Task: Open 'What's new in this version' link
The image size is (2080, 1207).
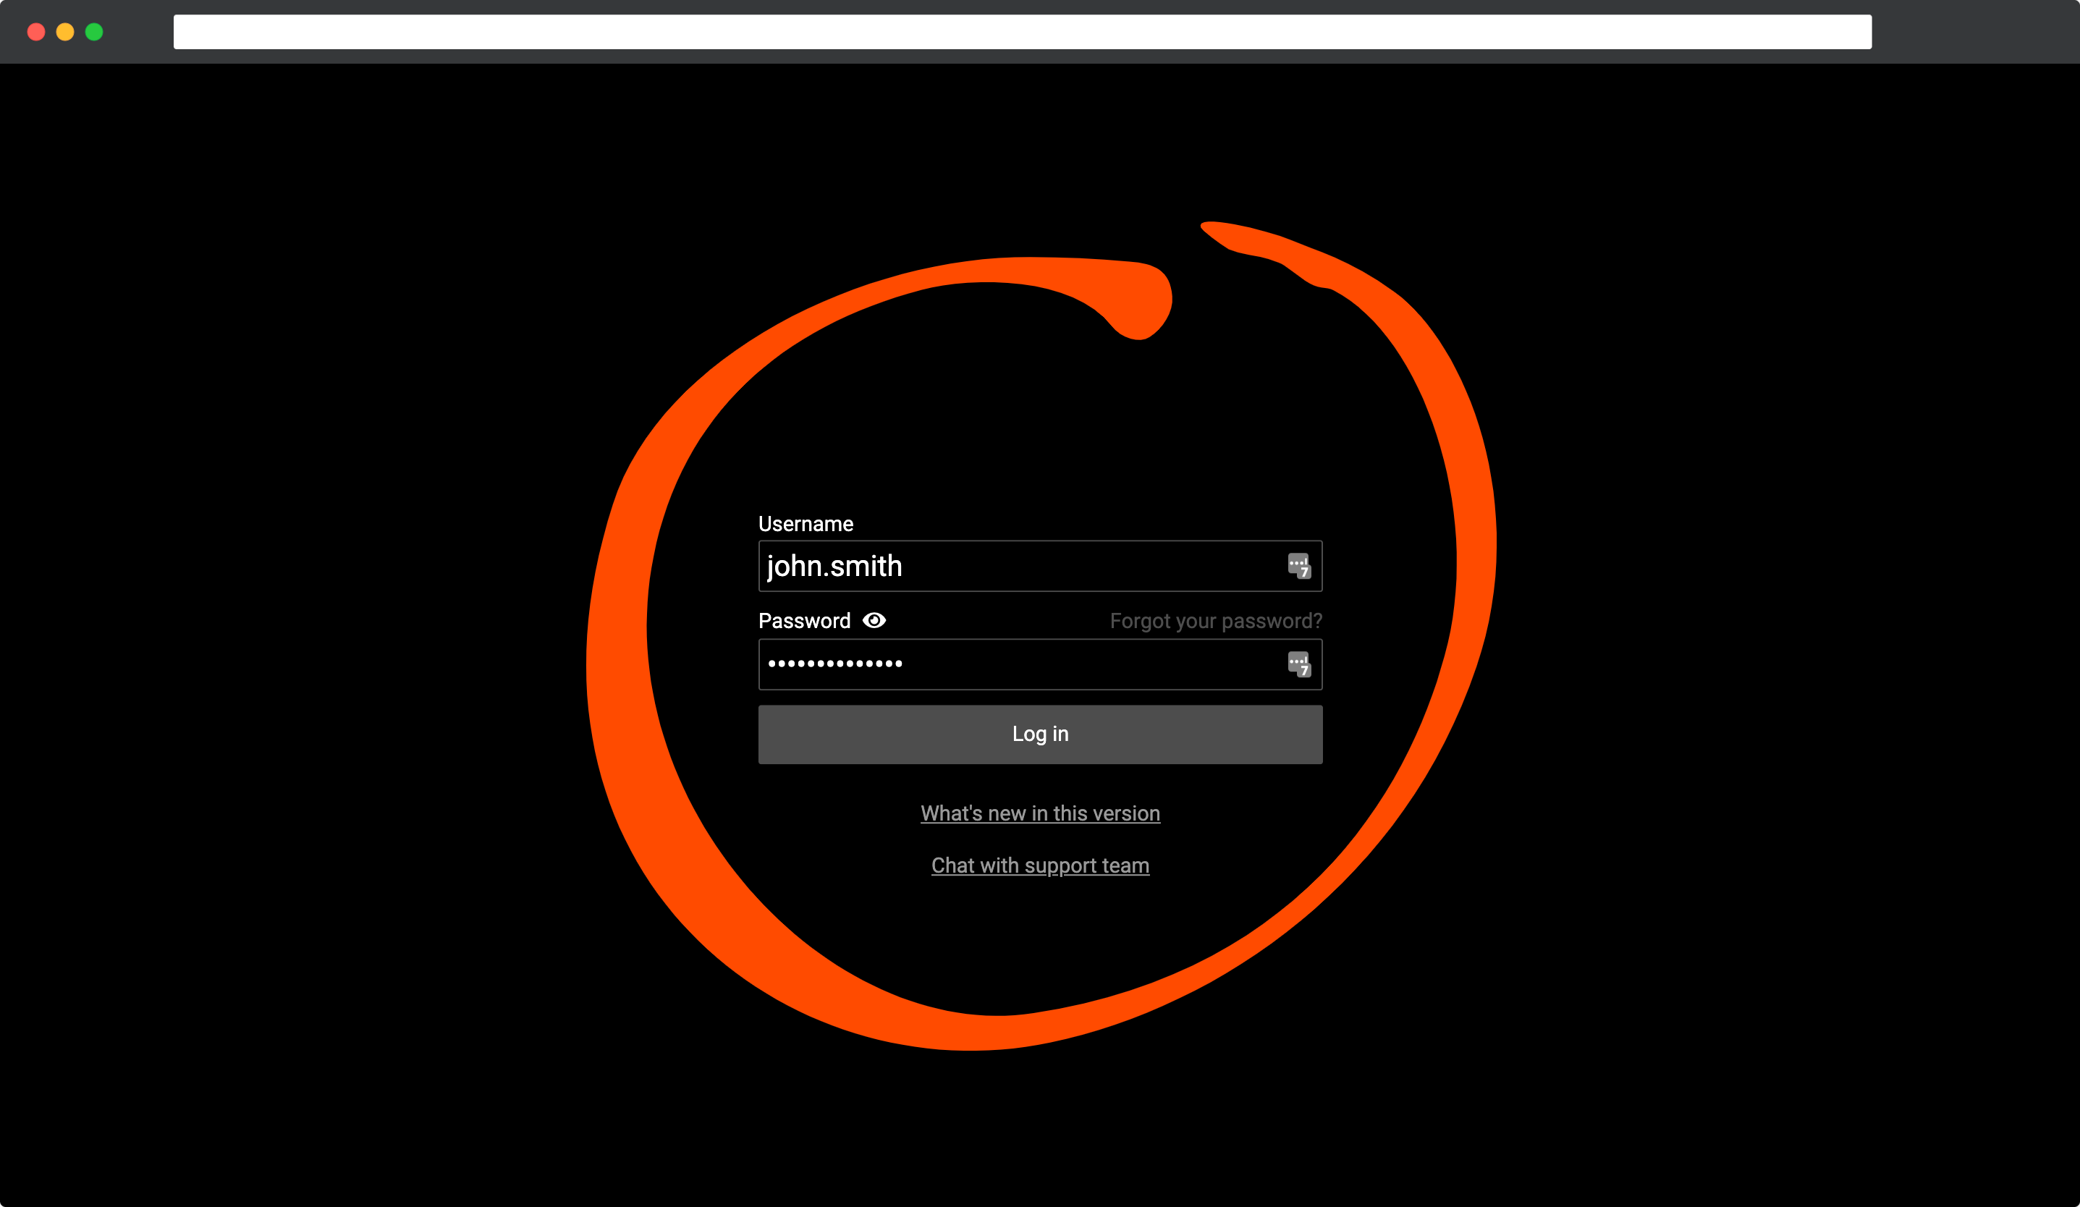Action: (x=1040, y=813)
